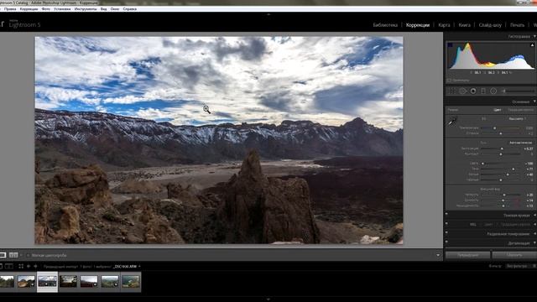Toggle Тоновая кривая panel on/off switch
537x302 pixels.
tap(446, 215)
